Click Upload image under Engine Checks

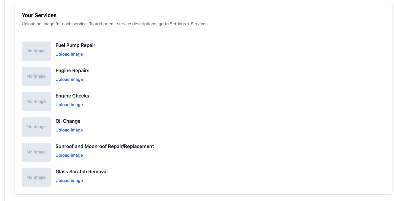pos(69,105)
